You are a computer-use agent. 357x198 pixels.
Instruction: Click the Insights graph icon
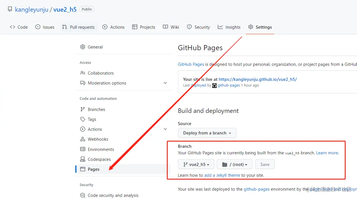(220, 27)
